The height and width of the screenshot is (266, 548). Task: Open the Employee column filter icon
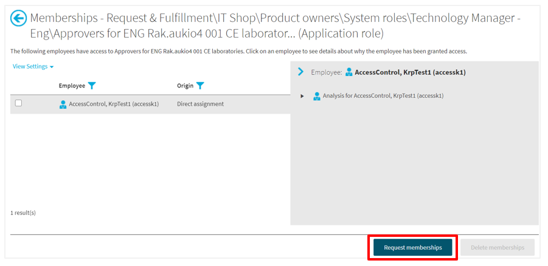click(x=92, y=86)
